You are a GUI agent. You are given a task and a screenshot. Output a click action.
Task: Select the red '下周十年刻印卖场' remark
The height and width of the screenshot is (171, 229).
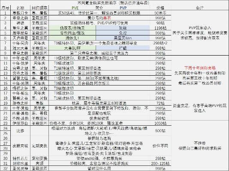pos(200,68)
